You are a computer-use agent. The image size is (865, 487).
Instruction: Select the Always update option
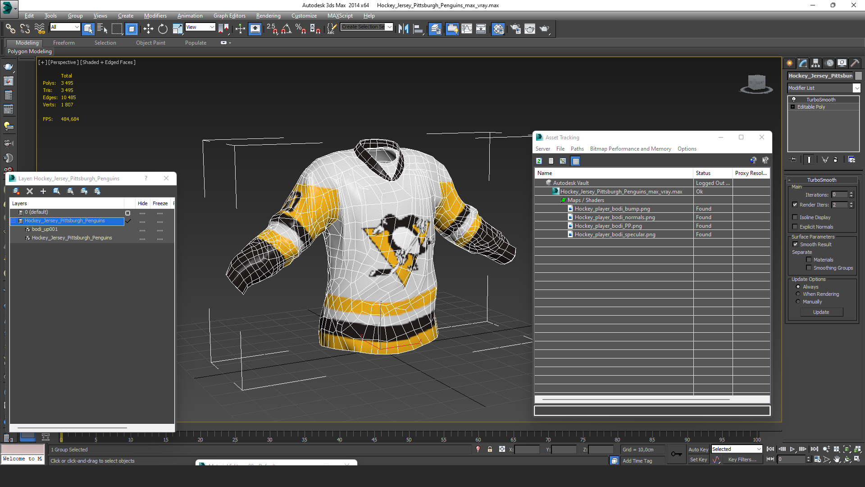tap(798, 287)
